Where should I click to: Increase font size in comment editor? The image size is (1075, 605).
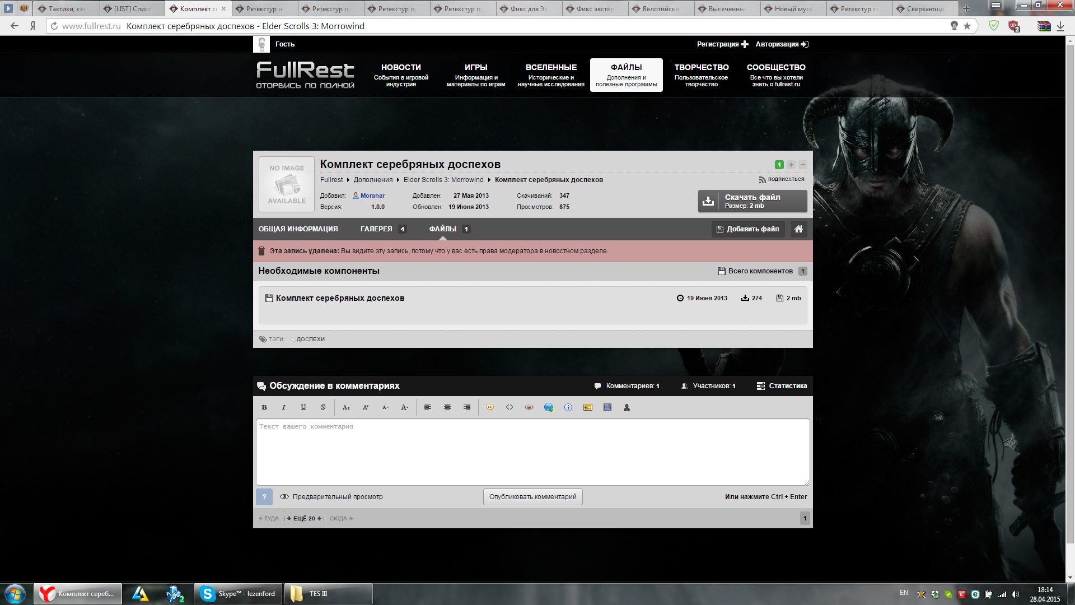click(405, 407)
